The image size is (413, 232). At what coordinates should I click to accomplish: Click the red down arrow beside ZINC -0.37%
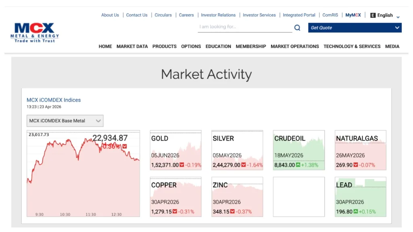tap(232, 211)
